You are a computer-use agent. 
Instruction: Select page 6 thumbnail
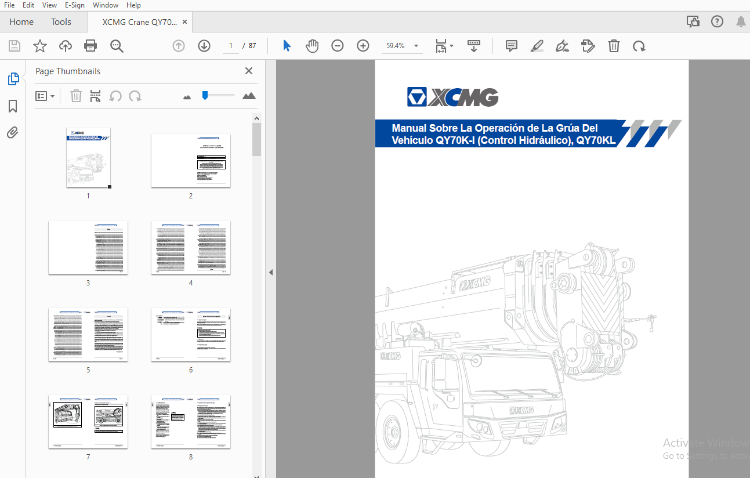pyautogui.click(x=191, y=335)
